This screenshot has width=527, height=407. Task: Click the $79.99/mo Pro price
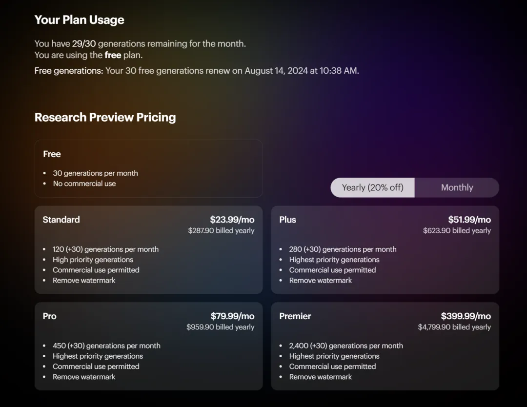pyautogui.click(x=233, y=316)
